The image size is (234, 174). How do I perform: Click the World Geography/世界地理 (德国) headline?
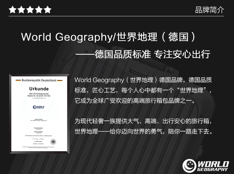[x=108, y=37]
